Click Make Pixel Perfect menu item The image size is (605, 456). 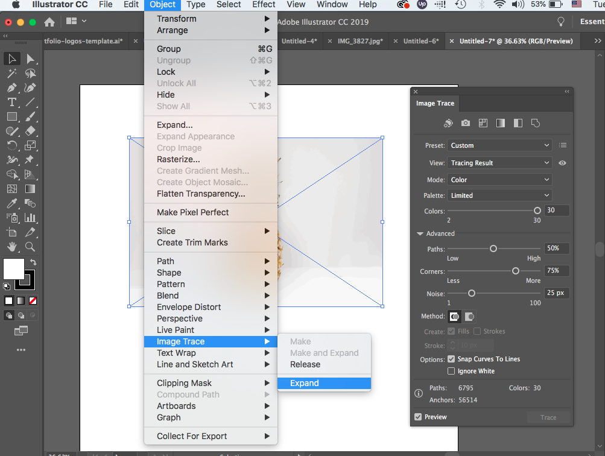coord(211,212)
